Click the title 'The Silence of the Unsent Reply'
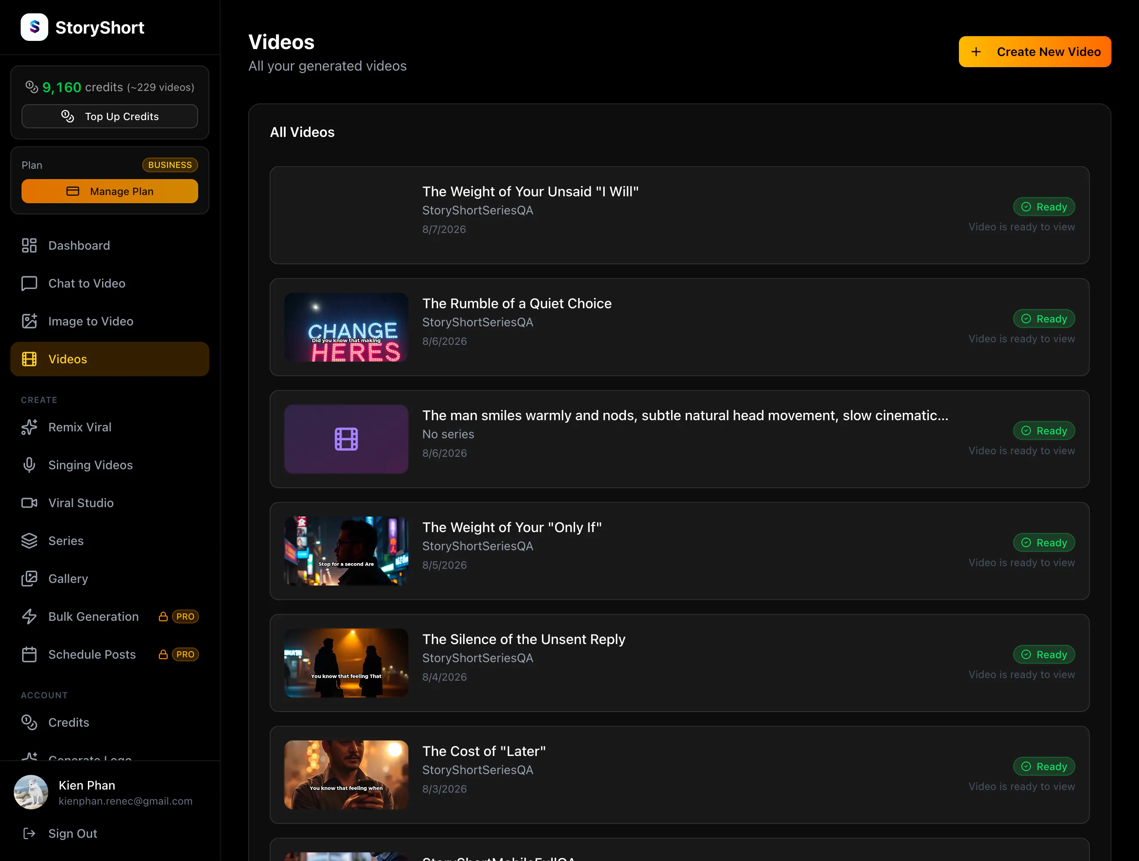This screenshot has width=1139, height=861. coord(524,639)
